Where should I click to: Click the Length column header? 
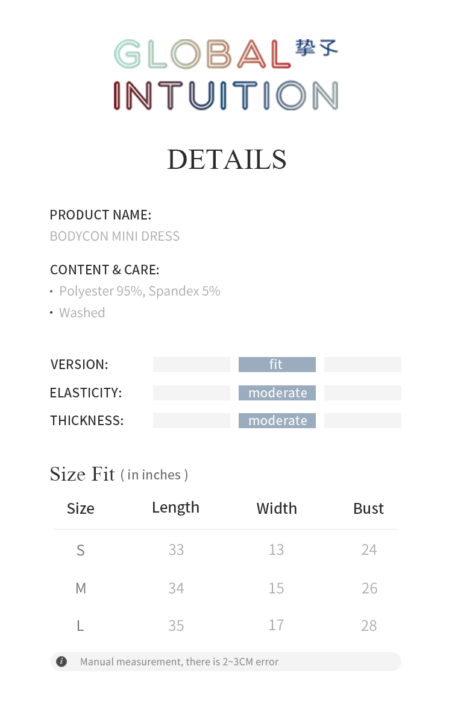pyautogui.click(x=175, y=508)
